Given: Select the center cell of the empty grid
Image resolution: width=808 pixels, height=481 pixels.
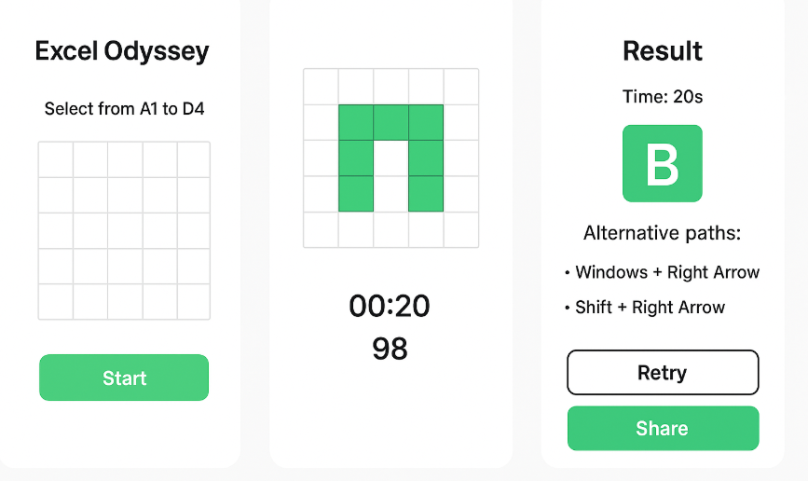Looking at the screenshot, I should pyautogui.click(x=125, y=230).
